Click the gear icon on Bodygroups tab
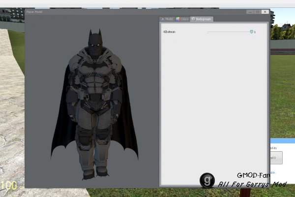Viewport: 295px width, 197px height. point(193,19)
